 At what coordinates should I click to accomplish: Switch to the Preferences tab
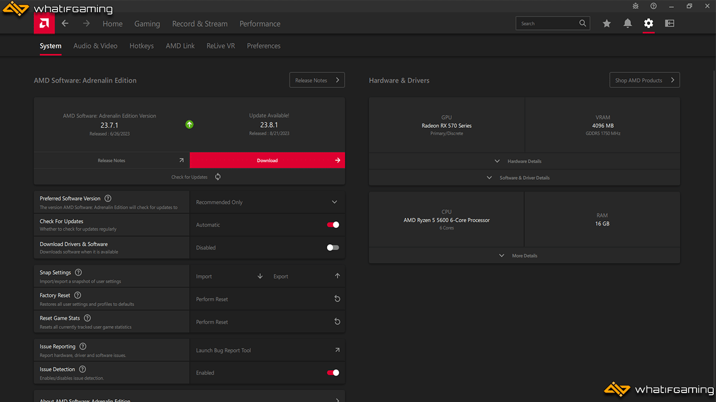click(x=263, y=46)
